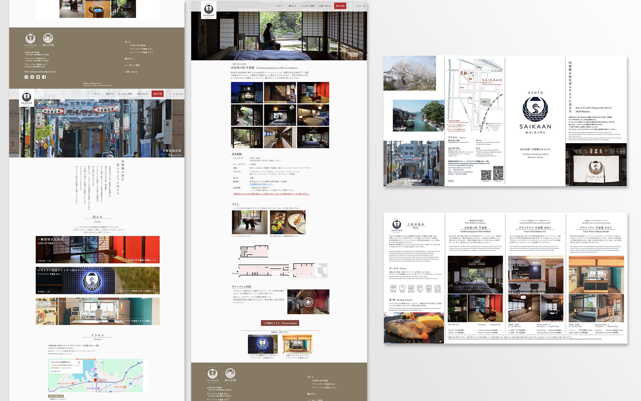The height and width of the screenshot is (401, 641).
Task: Click the Guide Map service icon
Action: [437, 288]
